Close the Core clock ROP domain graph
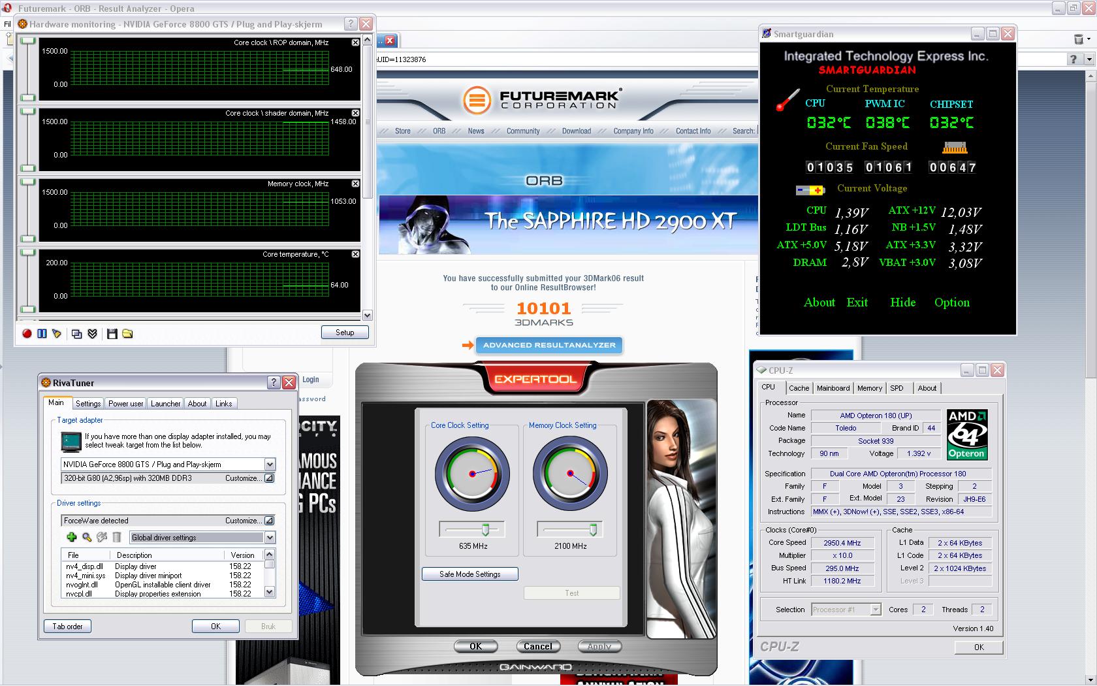The height and width of the screenshot is (686, 1097). 355,42
